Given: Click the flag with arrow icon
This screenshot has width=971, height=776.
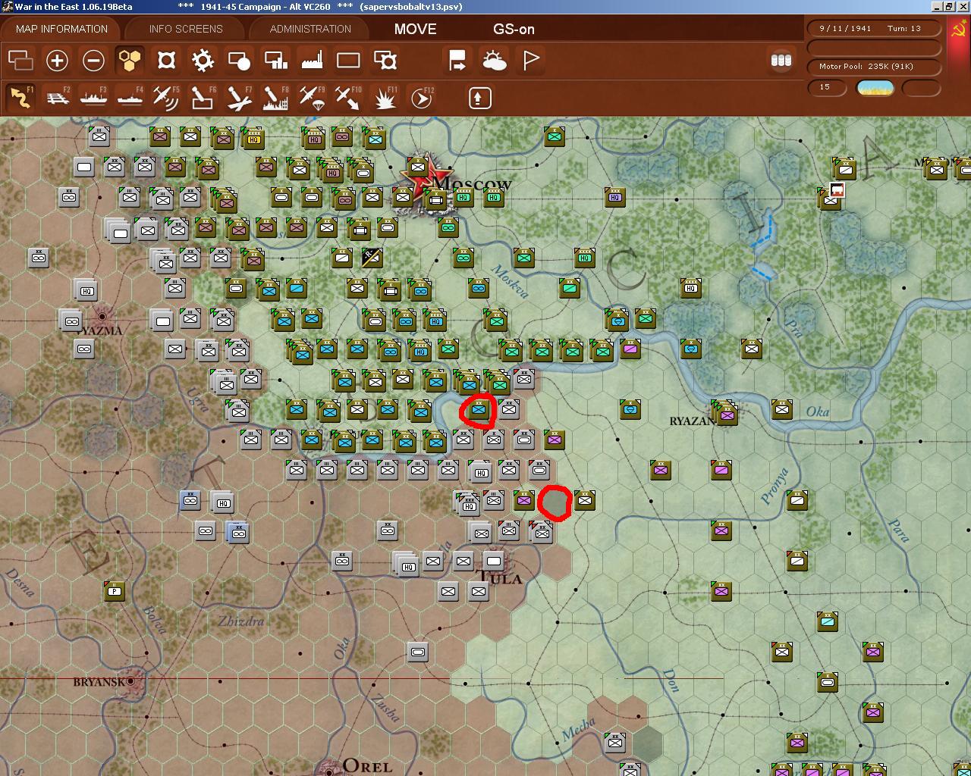Looking at the screenshot, I should pos(457,60).
